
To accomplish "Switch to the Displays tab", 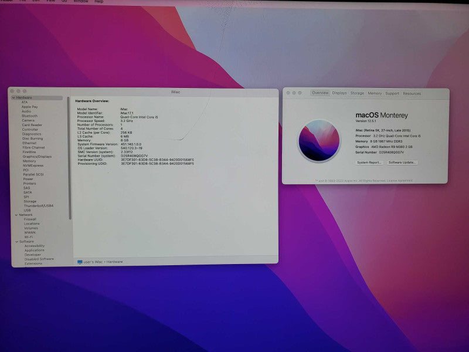I will [339, 93].
